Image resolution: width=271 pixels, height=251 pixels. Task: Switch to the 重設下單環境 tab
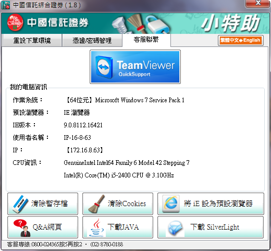[x=32, y=41]
